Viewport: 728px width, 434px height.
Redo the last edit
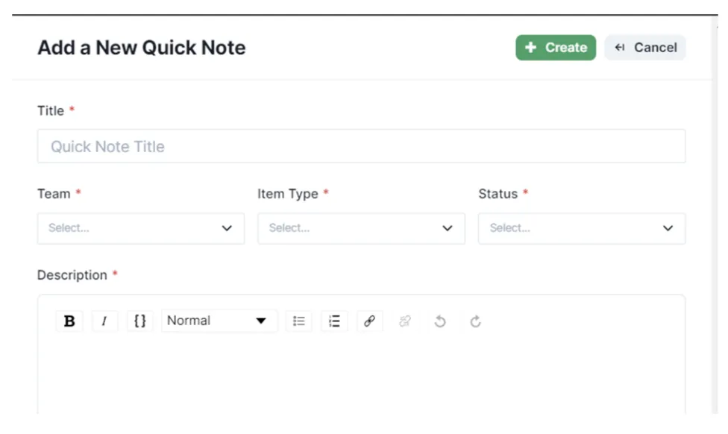[x=475, y=321]
